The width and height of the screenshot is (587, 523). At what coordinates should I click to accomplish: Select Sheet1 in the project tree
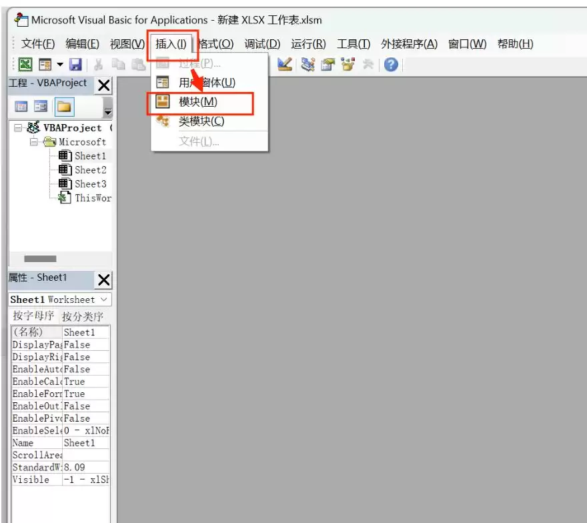point(90,155)
